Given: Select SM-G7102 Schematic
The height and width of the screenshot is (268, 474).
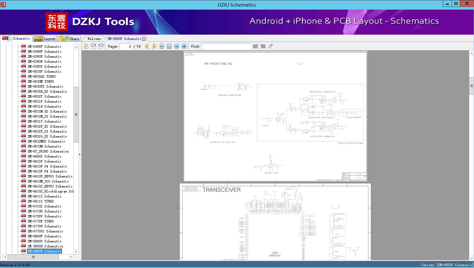Looking at the screenshot, I should (x=44, y=206).
